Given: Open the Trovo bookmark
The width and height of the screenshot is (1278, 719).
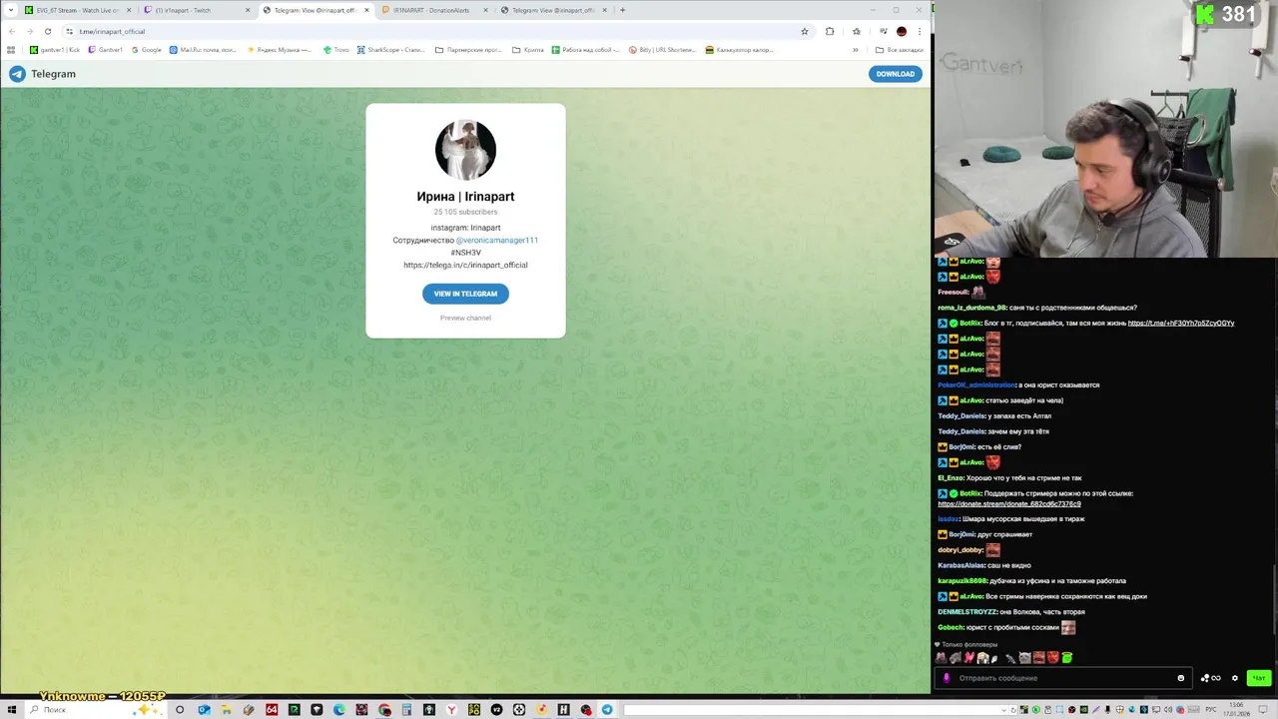Looking at the screenshot, I should (x=336, y=50).
